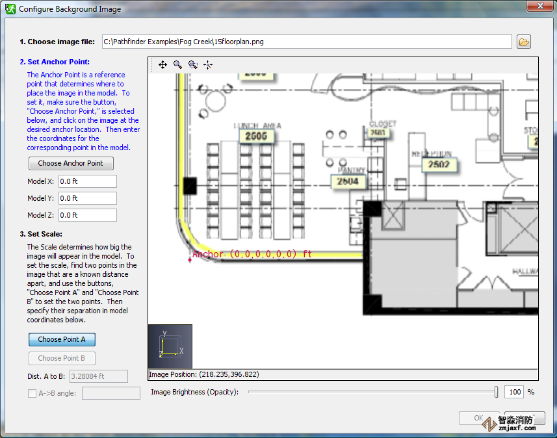Click the red anchor point marker on floorplan
The image size is (557, 438).
click(x=189, y=260)
